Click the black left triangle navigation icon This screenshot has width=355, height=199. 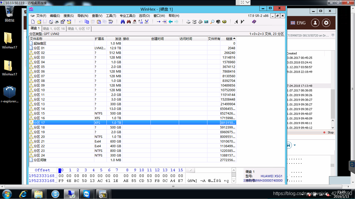[x=236, y=22]
